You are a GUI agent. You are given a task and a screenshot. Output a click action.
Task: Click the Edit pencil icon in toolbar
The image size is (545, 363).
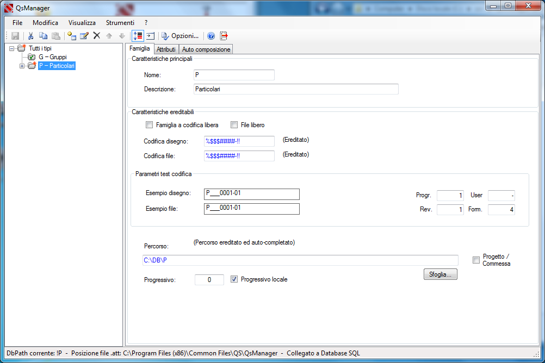84,36
